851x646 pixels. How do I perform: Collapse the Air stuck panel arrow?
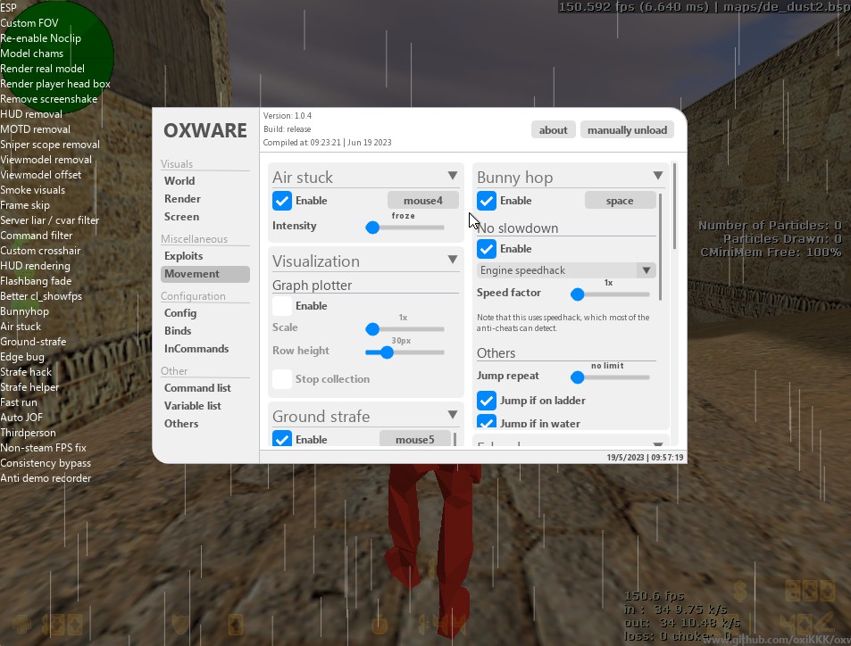click(x=453, y=176)
